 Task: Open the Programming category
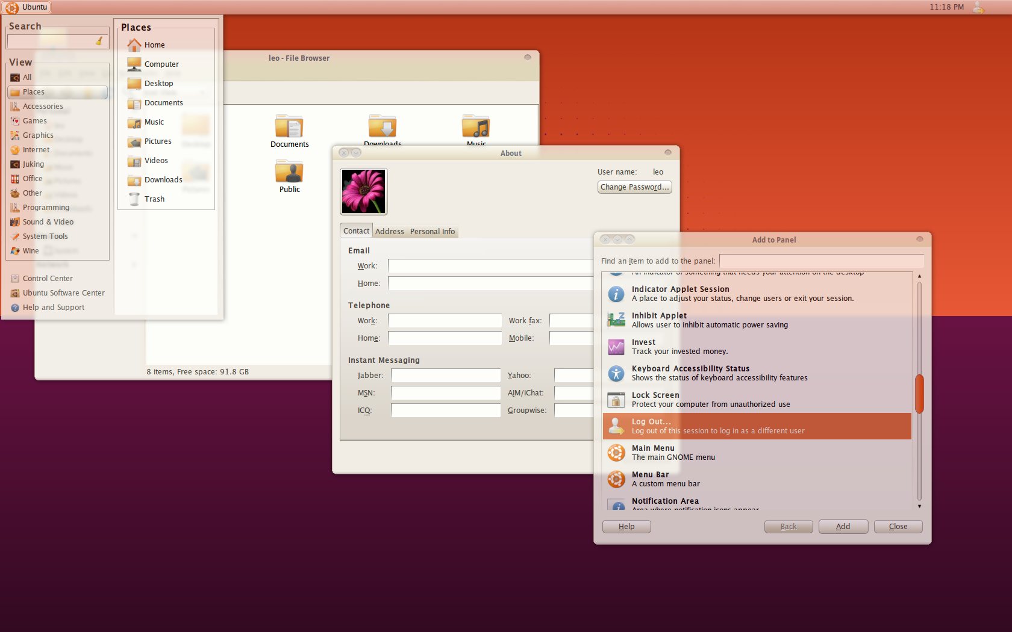pos(58,208)
